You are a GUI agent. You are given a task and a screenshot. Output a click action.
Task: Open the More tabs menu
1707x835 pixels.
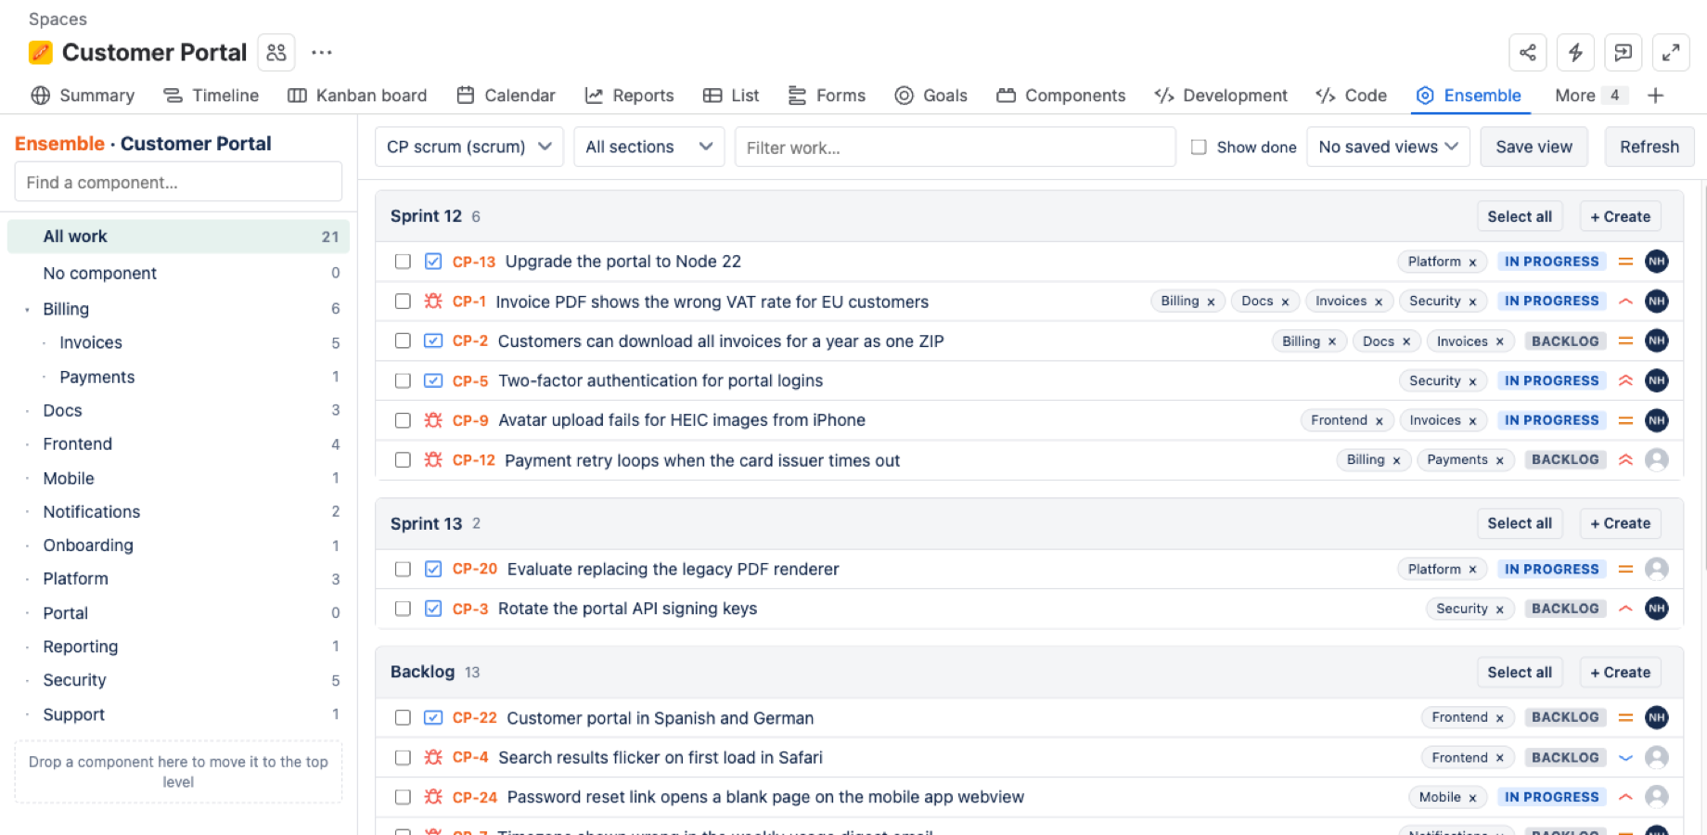(1590, 96)
